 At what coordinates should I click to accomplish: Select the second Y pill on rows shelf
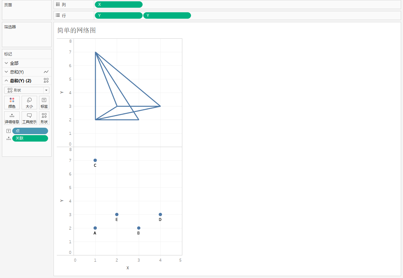(167, 15)
